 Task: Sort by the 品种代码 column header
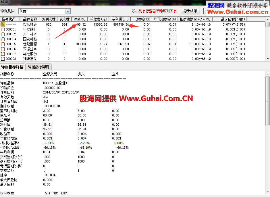[10, 19]
